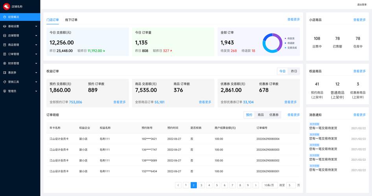Click the 订单管理 document icon
The width and height of the screenshot is (372, 196).
coord(5,54)
